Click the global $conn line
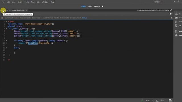The image size is (182, 102). [16, 26]
